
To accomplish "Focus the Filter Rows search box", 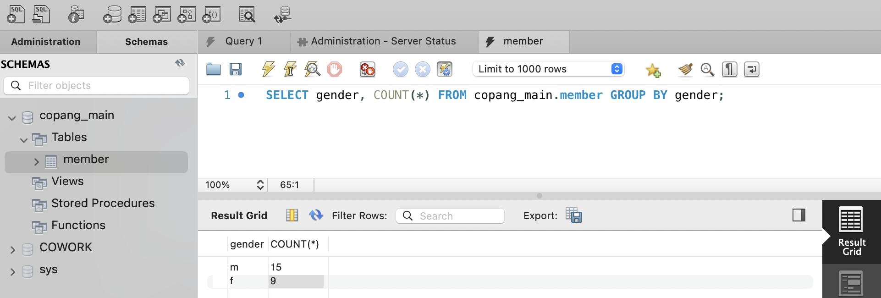I will tap(450, 216).
